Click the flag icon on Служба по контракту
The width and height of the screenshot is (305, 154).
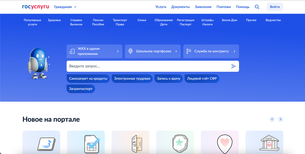coord(189,51)
